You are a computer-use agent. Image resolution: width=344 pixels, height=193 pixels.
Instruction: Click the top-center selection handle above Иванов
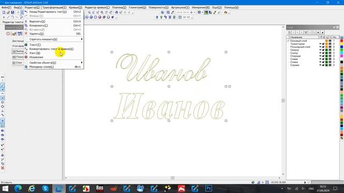pos(169,52)
